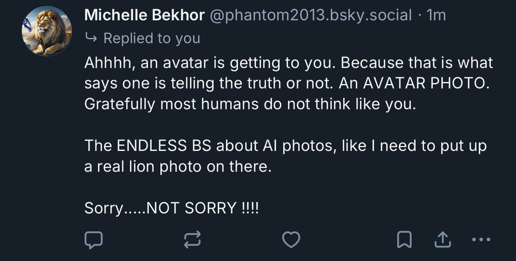Like the post with the heart icon

pyautogui.click(x=292, y=239)
